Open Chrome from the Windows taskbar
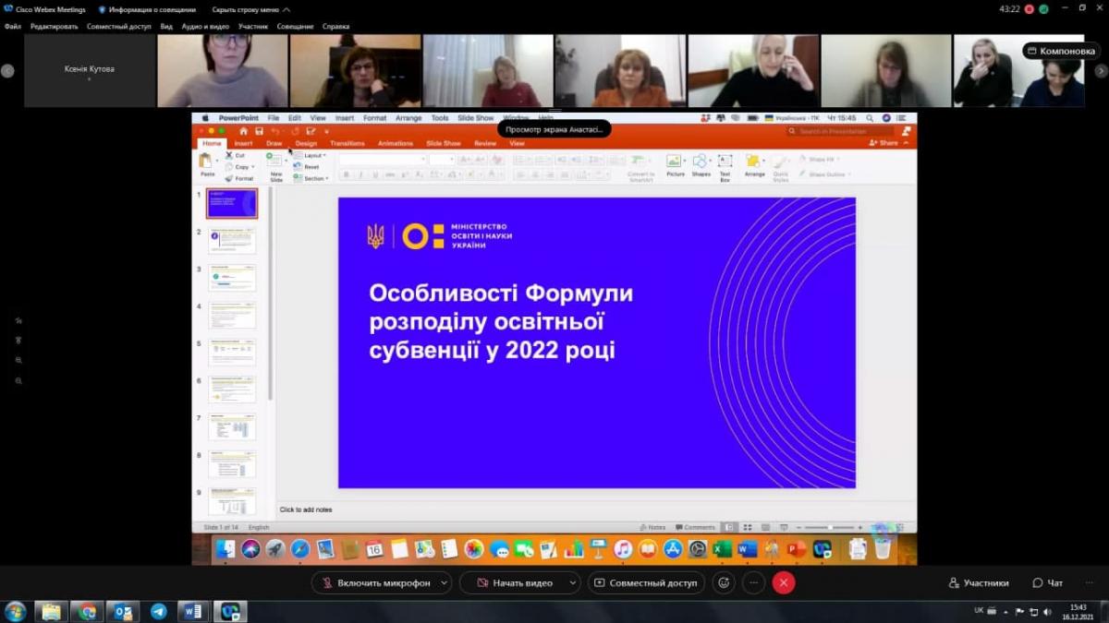The image size is (1109, 623). (87, 611)
